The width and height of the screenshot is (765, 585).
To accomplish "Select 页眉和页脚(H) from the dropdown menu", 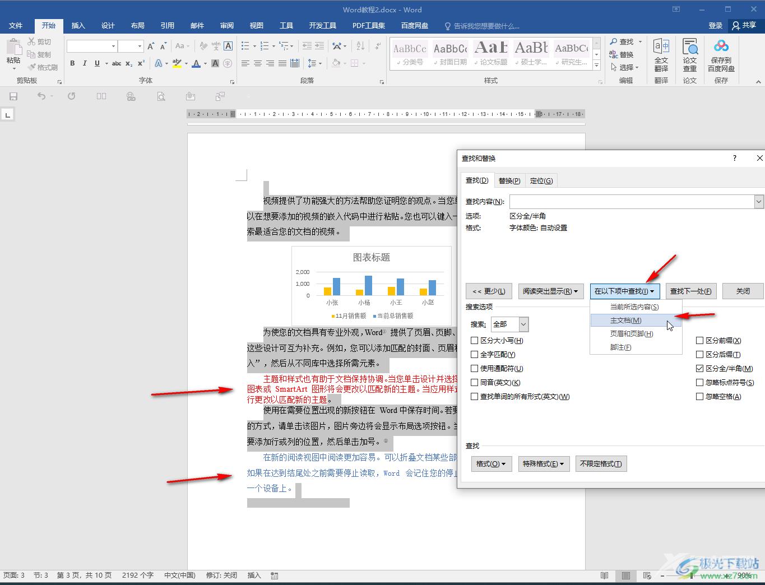I will point(636,334).
